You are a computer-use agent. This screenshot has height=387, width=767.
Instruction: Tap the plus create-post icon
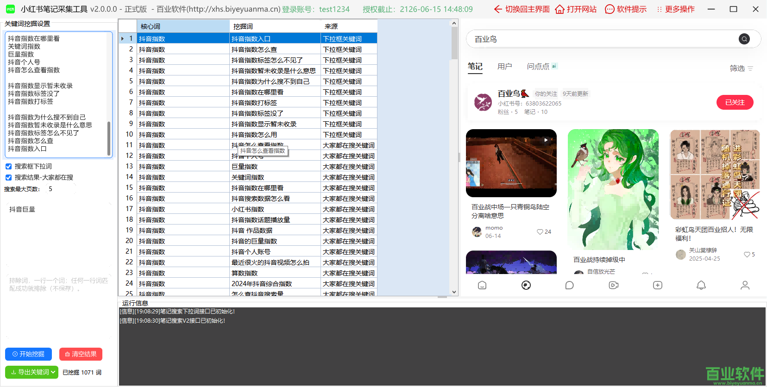(x=658, y=285)
